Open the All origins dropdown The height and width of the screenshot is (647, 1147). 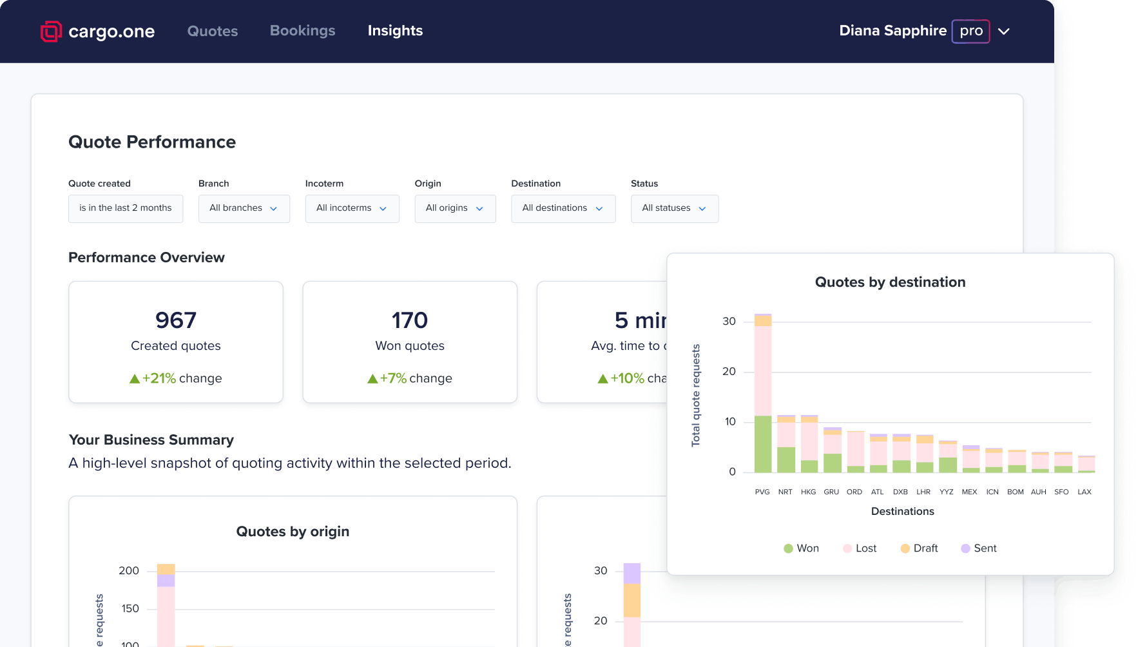pos(455,208)
